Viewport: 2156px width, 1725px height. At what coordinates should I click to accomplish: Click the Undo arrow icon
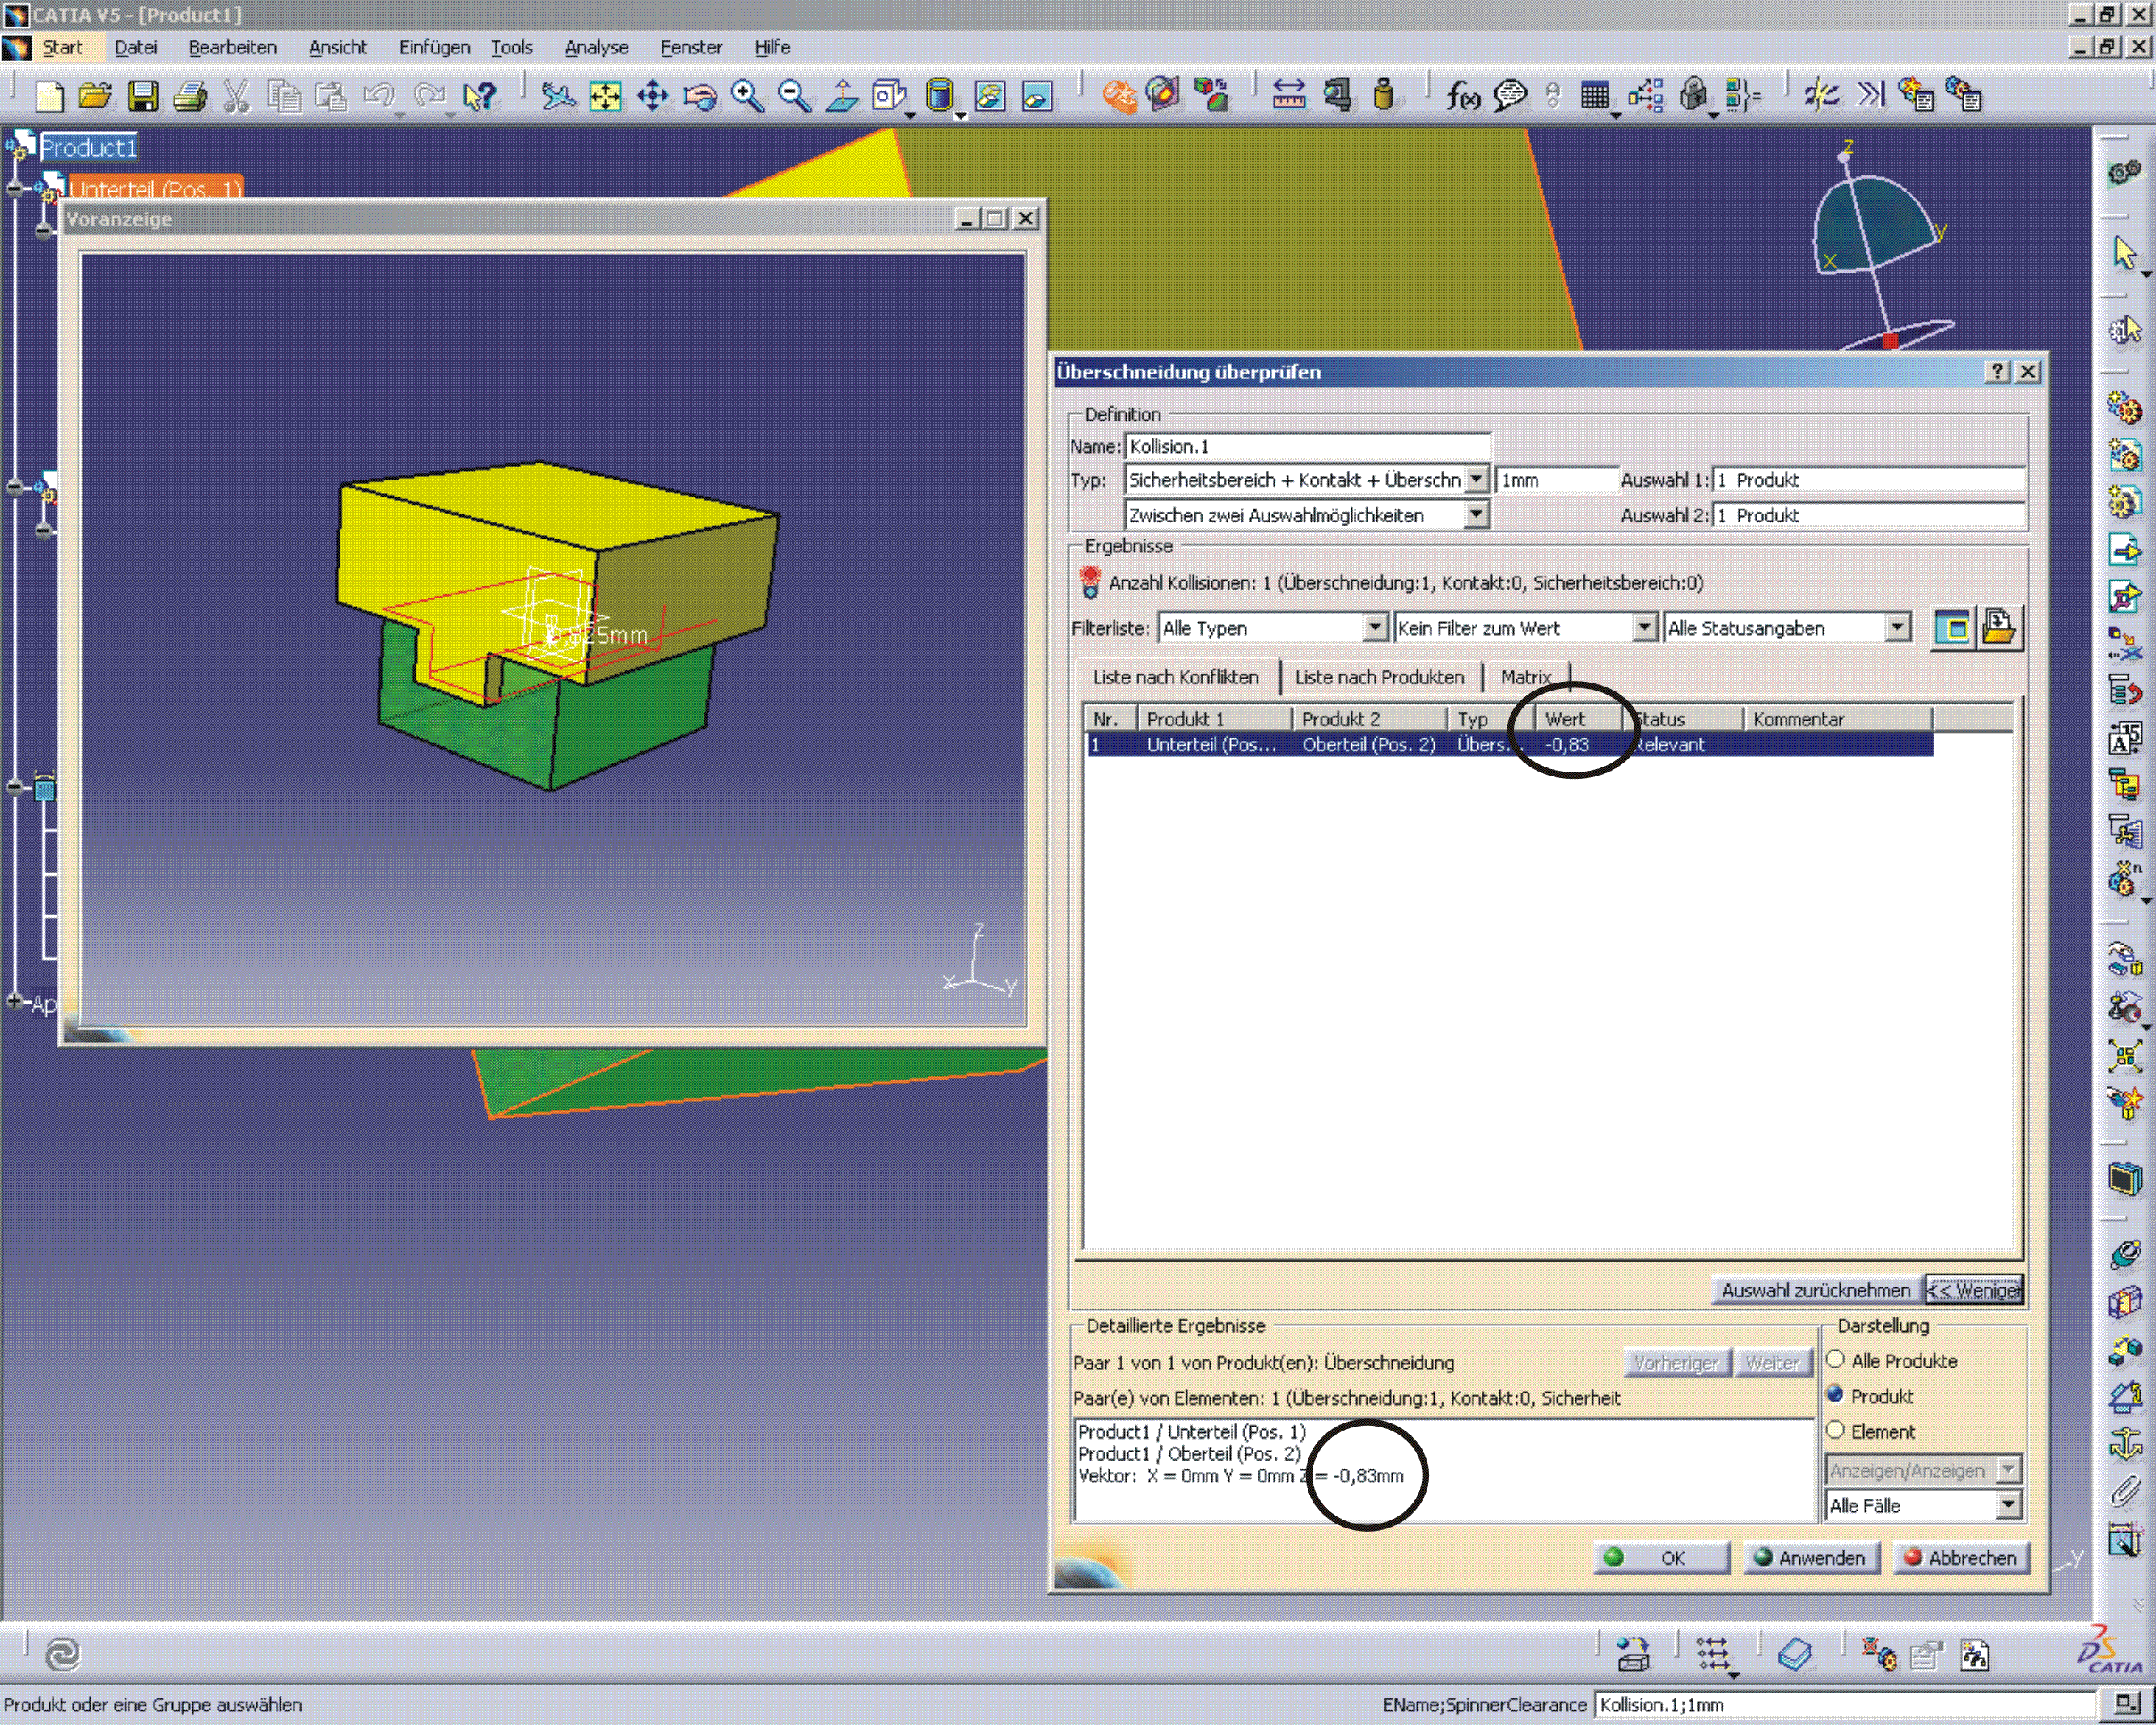point(379,96)
